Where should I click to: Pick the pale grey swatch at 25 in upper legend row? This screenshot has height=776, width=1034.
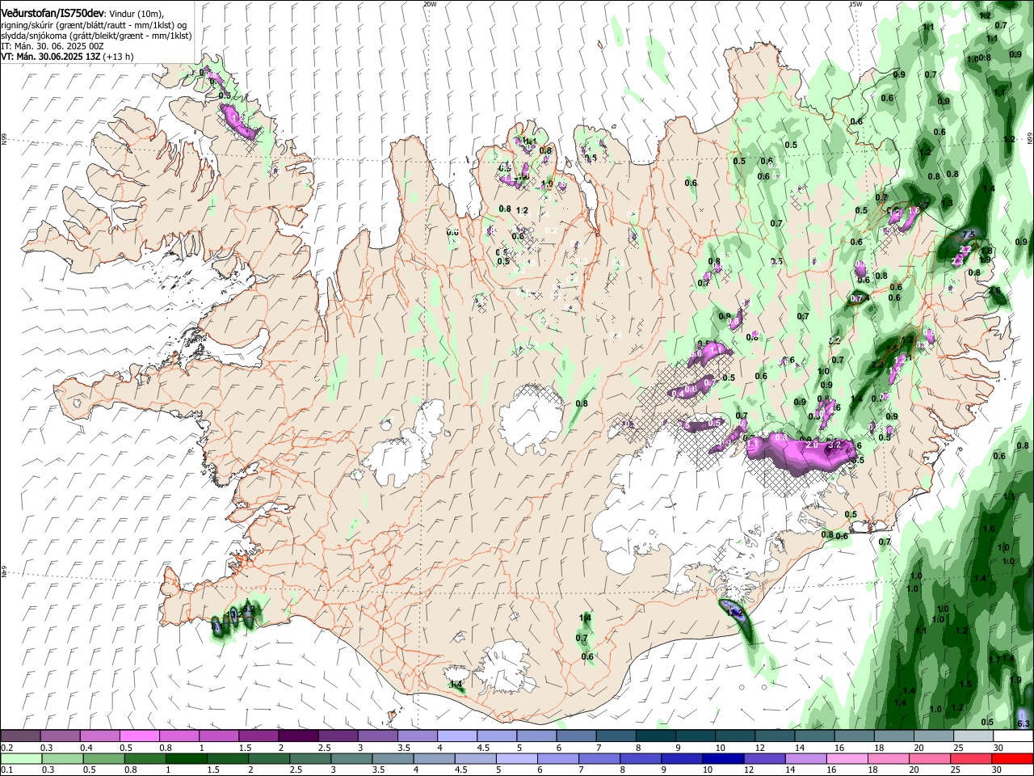click(x=973, y=736)
